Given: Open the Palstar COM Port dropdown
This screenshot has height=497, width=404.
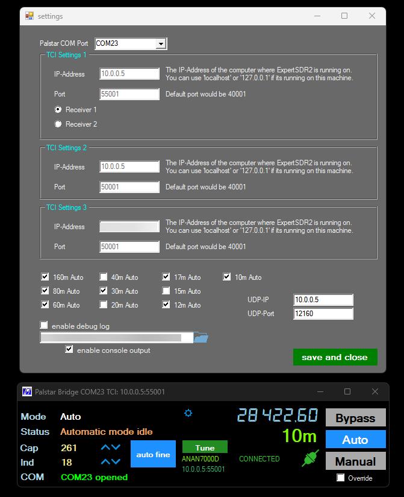Looking at the screenshot, I should pos(160,43).
